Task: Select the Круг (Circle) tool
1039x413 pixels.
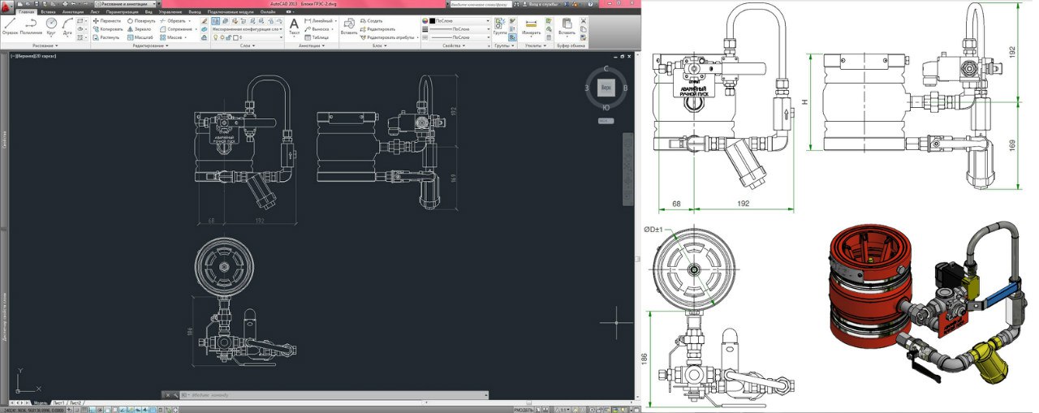Action: click(51, 25)
